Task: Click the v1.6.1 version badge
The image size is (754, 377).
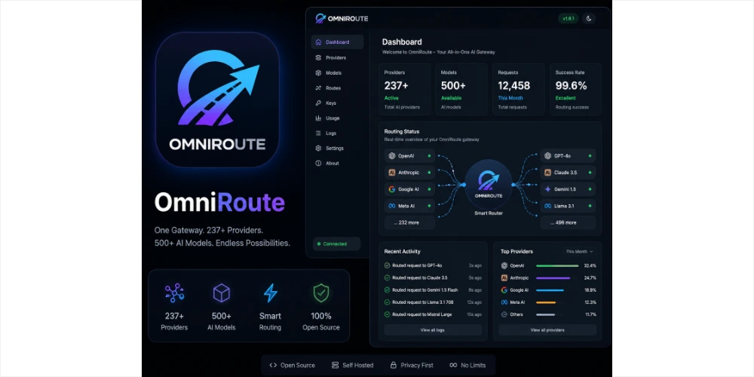Action: click(569, 19)
